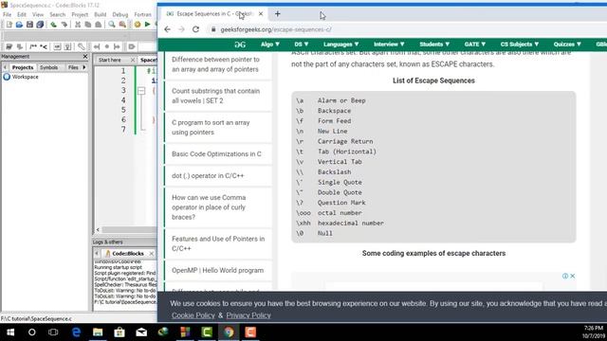Open Cookie Policy link

coord(193,315)
